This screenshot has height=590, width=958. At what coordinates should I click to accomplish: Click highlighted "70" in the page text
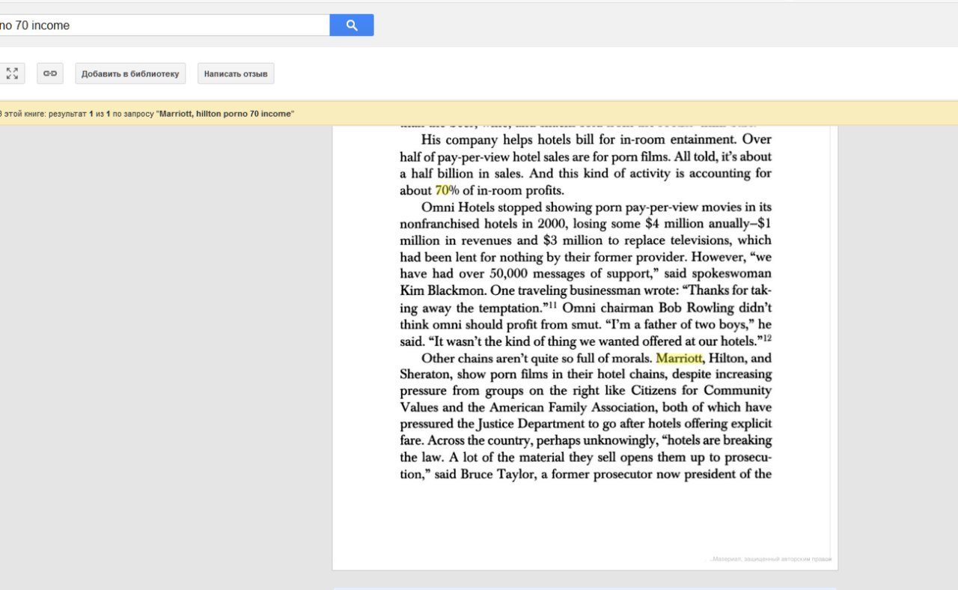[442, 190]
